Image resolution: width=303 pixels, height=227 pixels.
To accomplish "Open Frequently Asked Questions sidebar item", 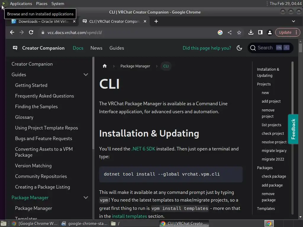I will [x=44, y=96].
